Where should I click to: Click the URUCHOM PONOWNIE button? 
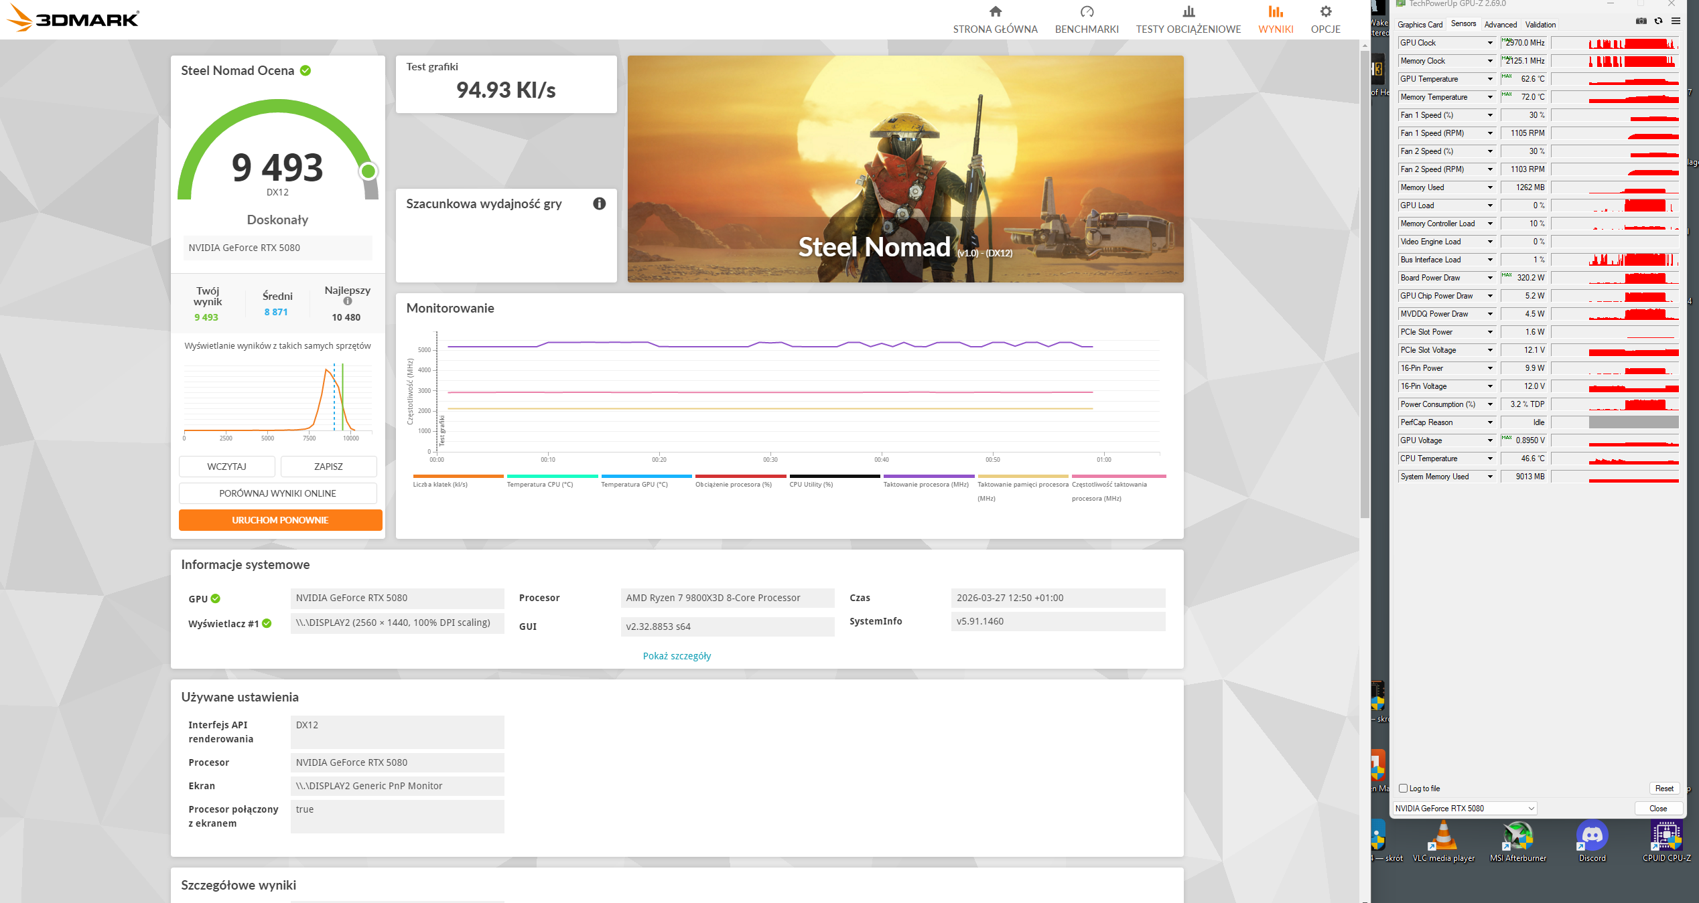click(280, 520)
